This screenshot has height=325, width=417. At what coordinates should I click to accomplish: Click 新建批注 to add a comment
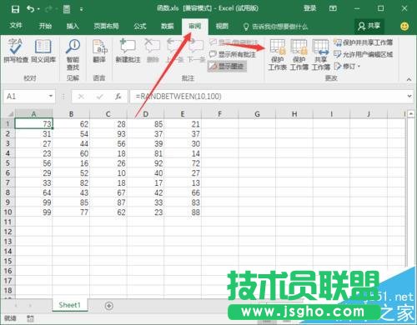point(128,51)
